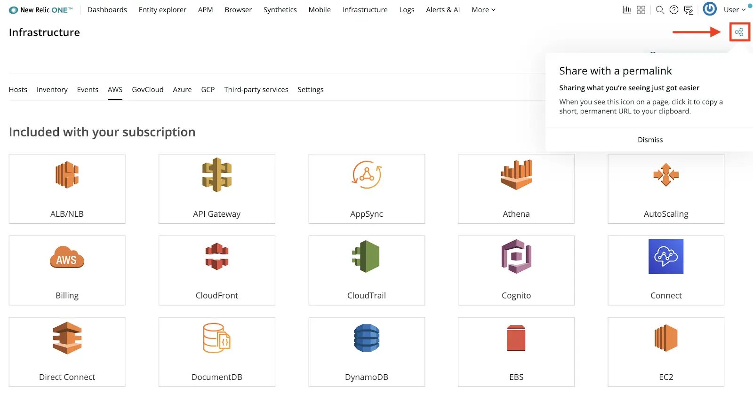Dismiss the permalink tooltip

650,140
